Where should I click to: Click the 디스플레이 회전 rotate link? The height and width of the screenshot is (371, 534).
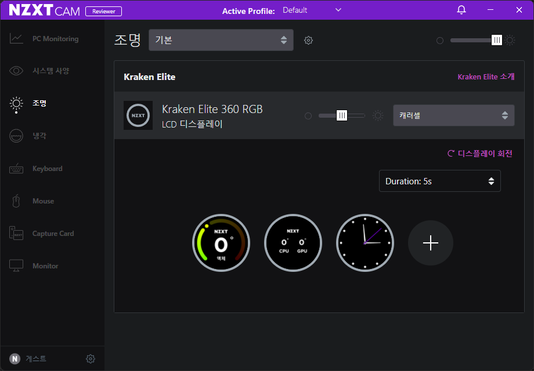tap(480, 154)
